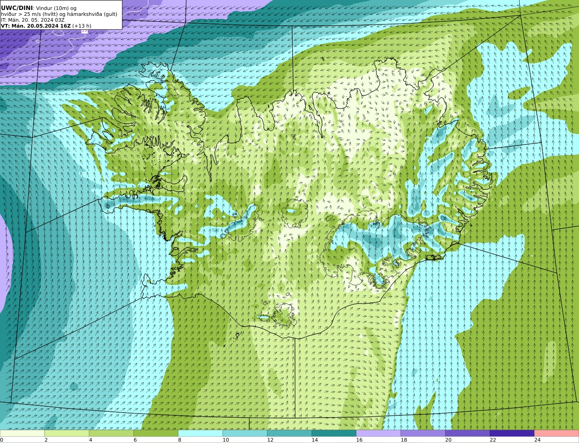Viewport: 579px width, 443px height.
Task: Click the legend tick label "12"
Action: coord(270,440)
